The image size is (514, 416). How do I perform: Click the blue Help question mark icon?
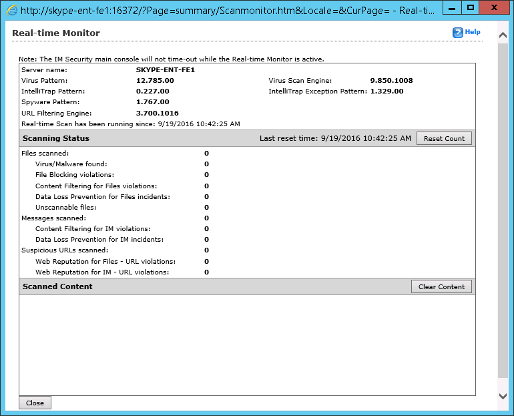click(457, 32)
